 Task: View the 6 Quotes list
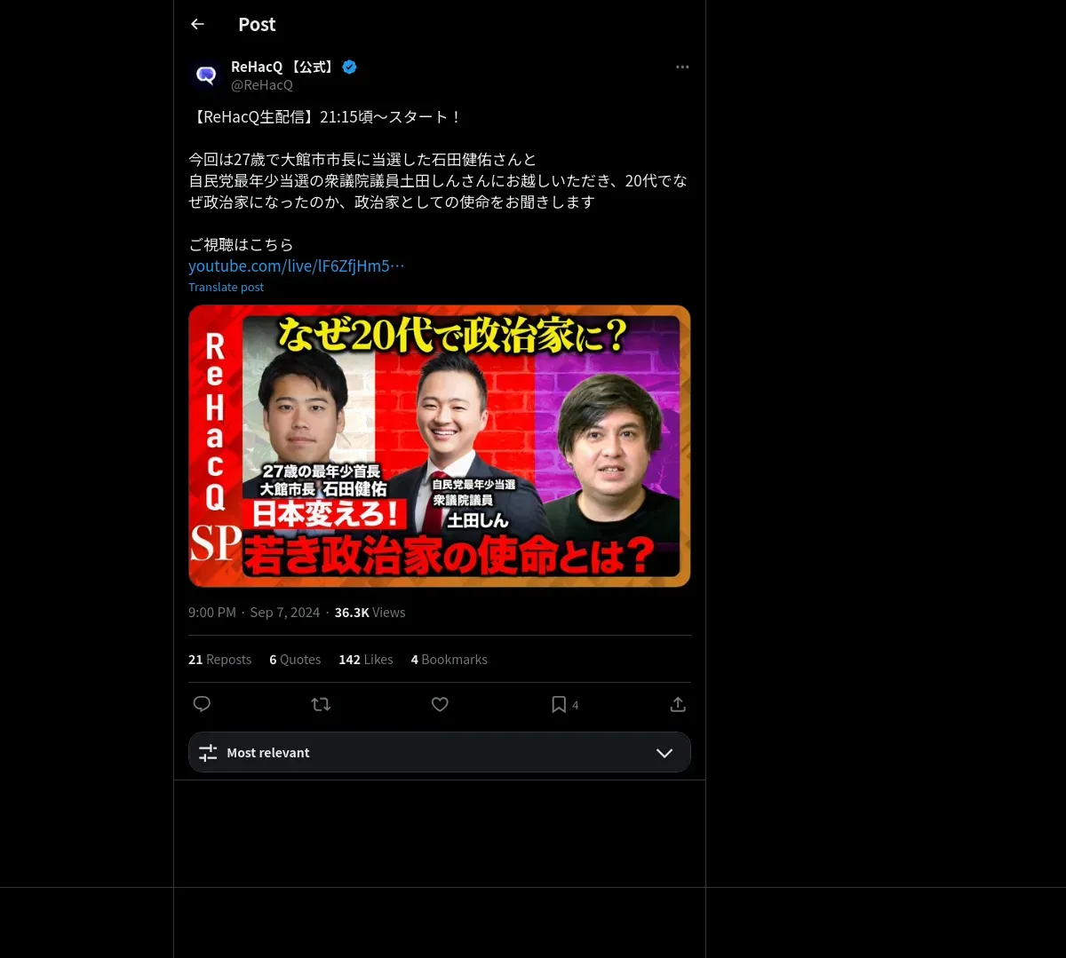295,660
